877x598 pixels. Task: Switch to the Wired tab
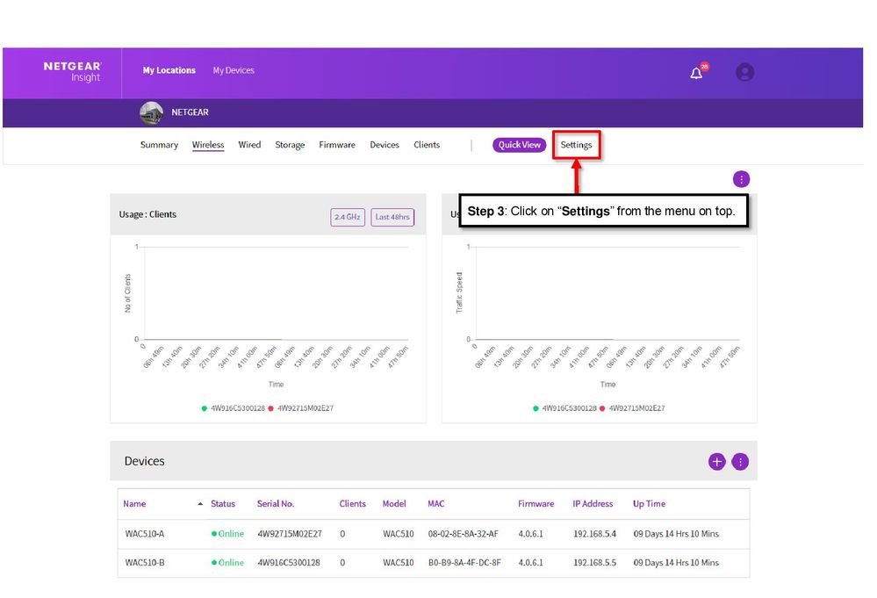[249, 145]
